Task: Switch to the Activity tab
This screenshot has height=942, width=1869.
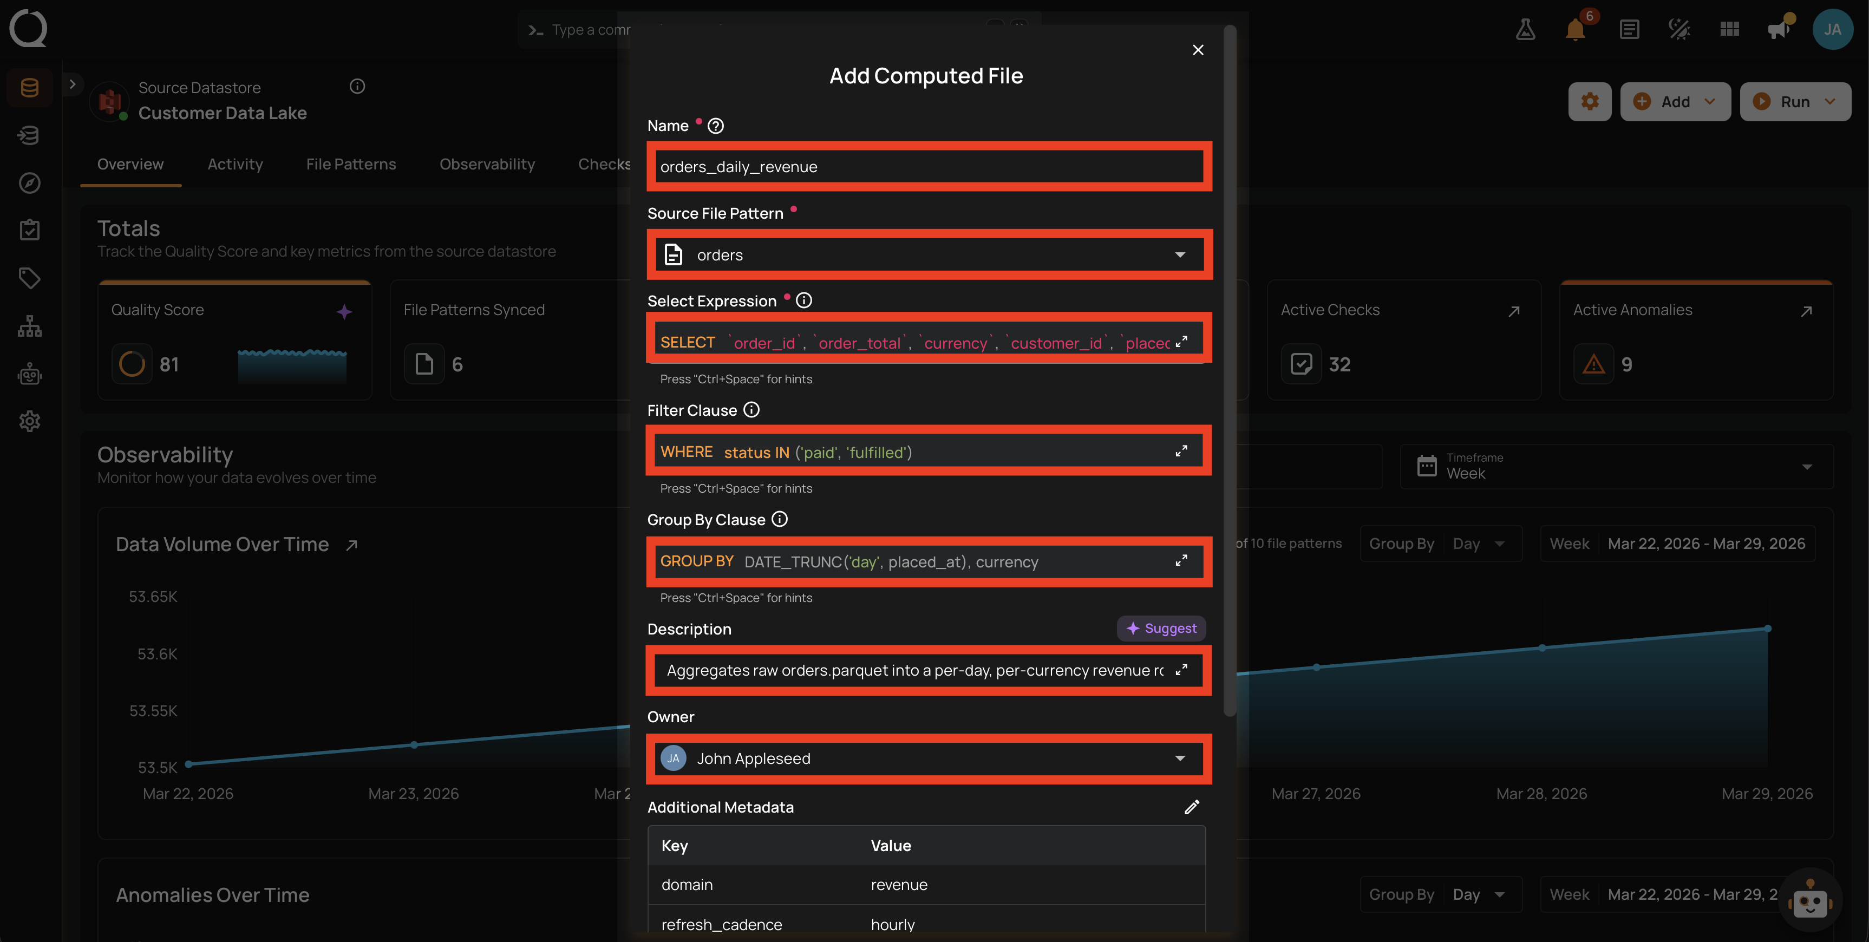Action: tap(235, 165)
